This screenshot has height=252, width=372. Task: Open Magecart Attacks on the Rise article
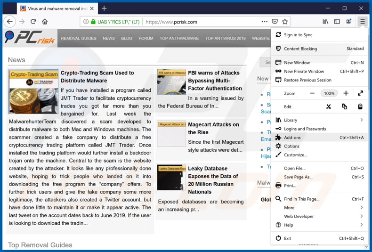tap(213, 129)
